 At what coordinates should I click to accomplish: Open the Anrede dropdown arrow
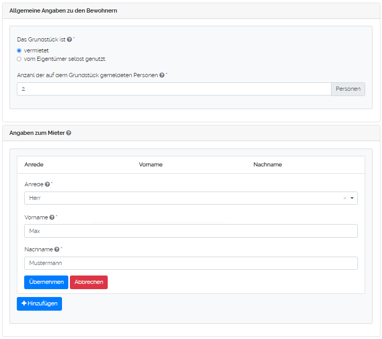pyautogui.click(x=352, y=198)
